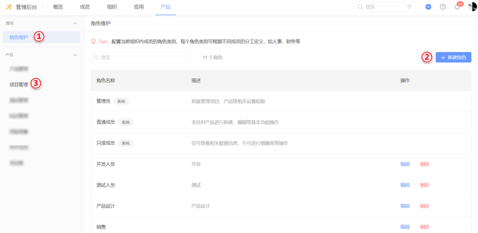This screenshot has height=233, width=478.
Task: Open the 组织 tab
Action: click(x=112, y=6)
